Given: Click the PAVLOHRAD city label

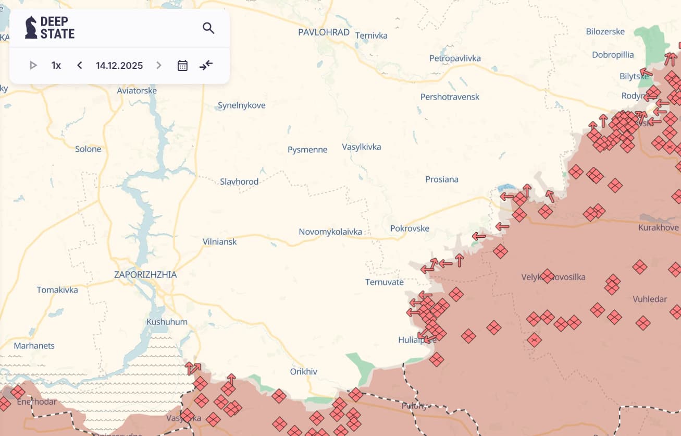Looking at the screenshot, I should click(324, 32).
